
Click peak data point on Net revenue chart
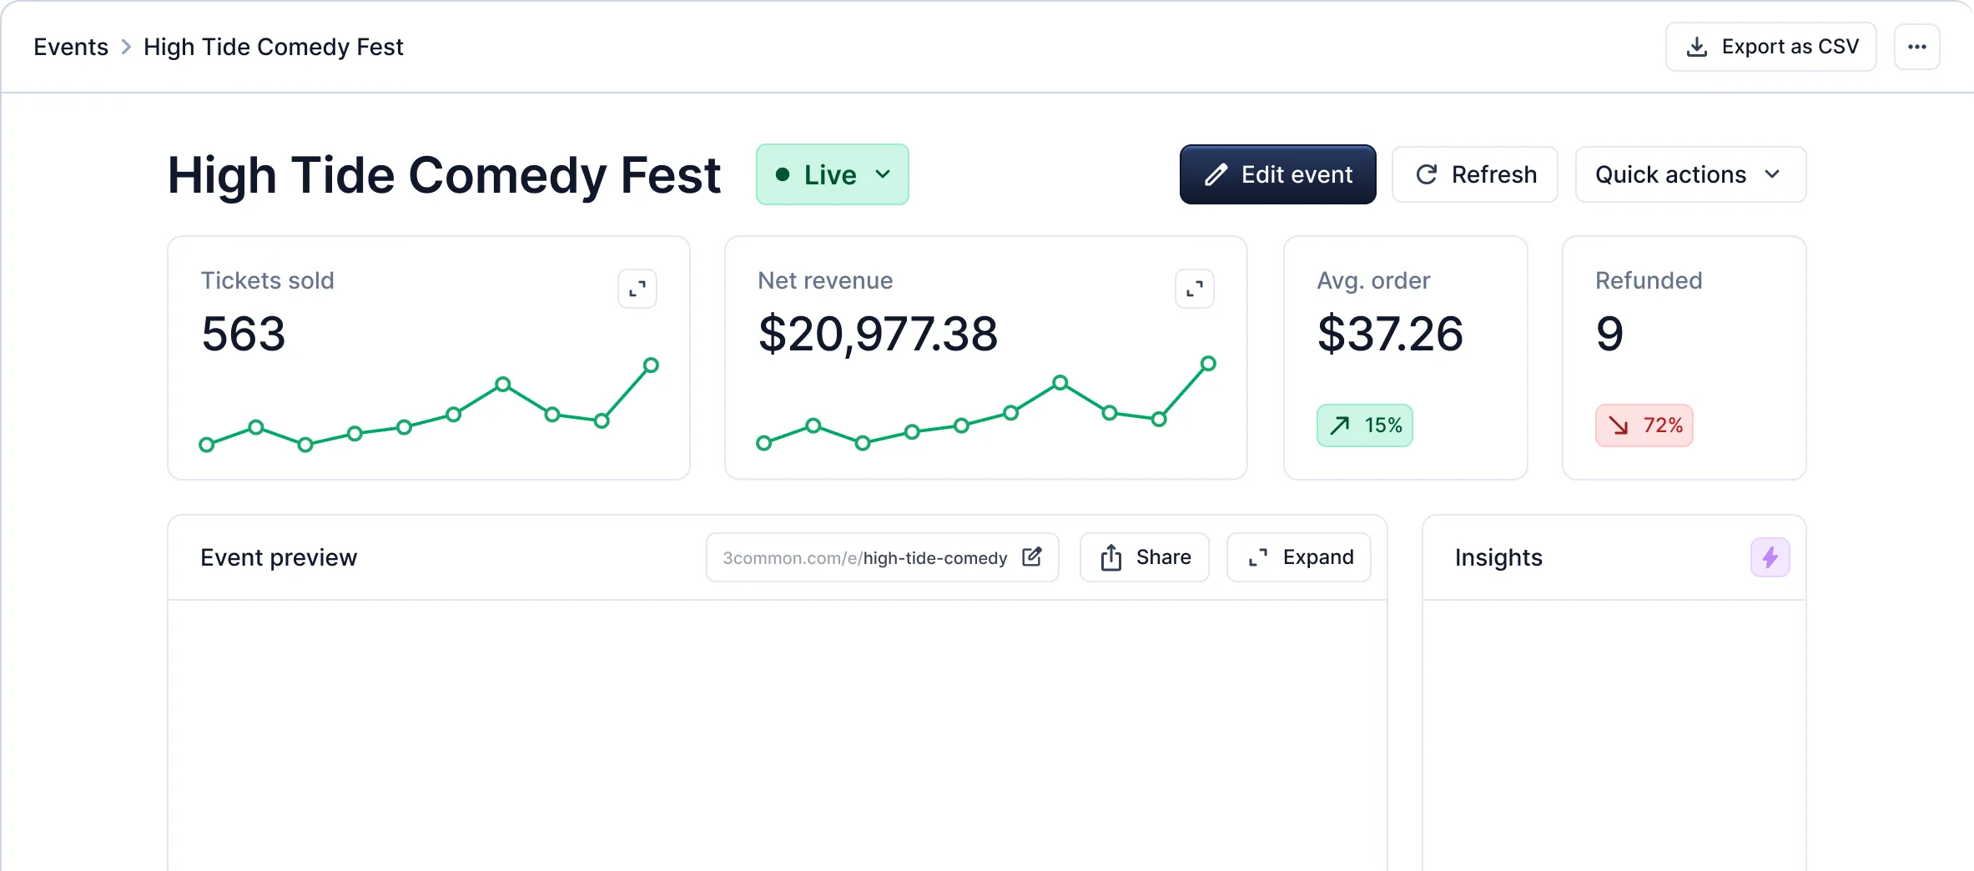pyautogui.click(x=1208, y=363)
